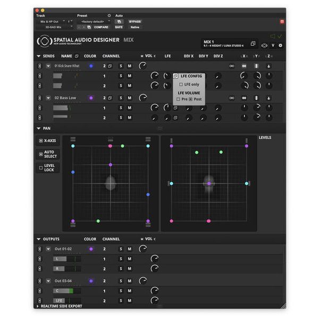The width and height of the screenshot is (319, 319).
Task: Toggle the X-AXIS option
Action: [48, 140]
